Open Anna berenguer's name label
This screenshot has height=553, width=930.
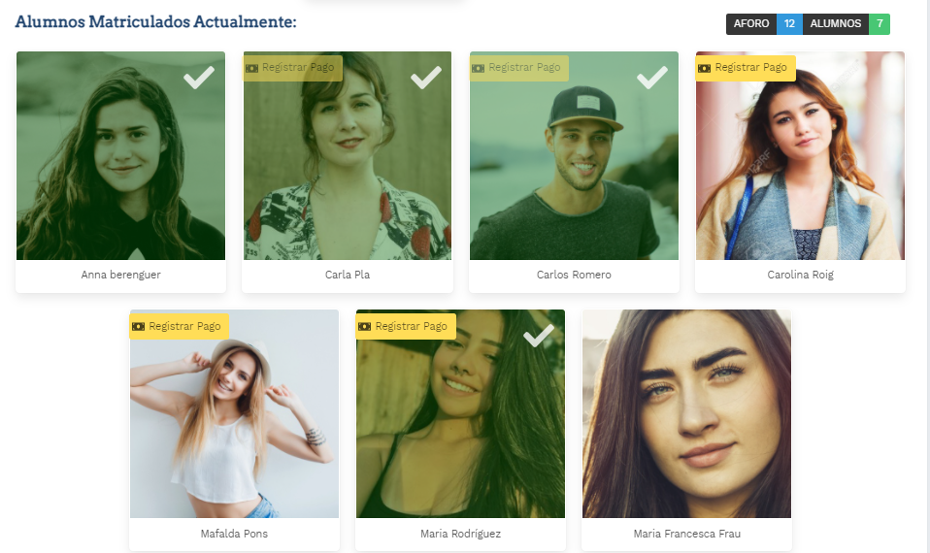pyautogui.click(x=121, y=275)
